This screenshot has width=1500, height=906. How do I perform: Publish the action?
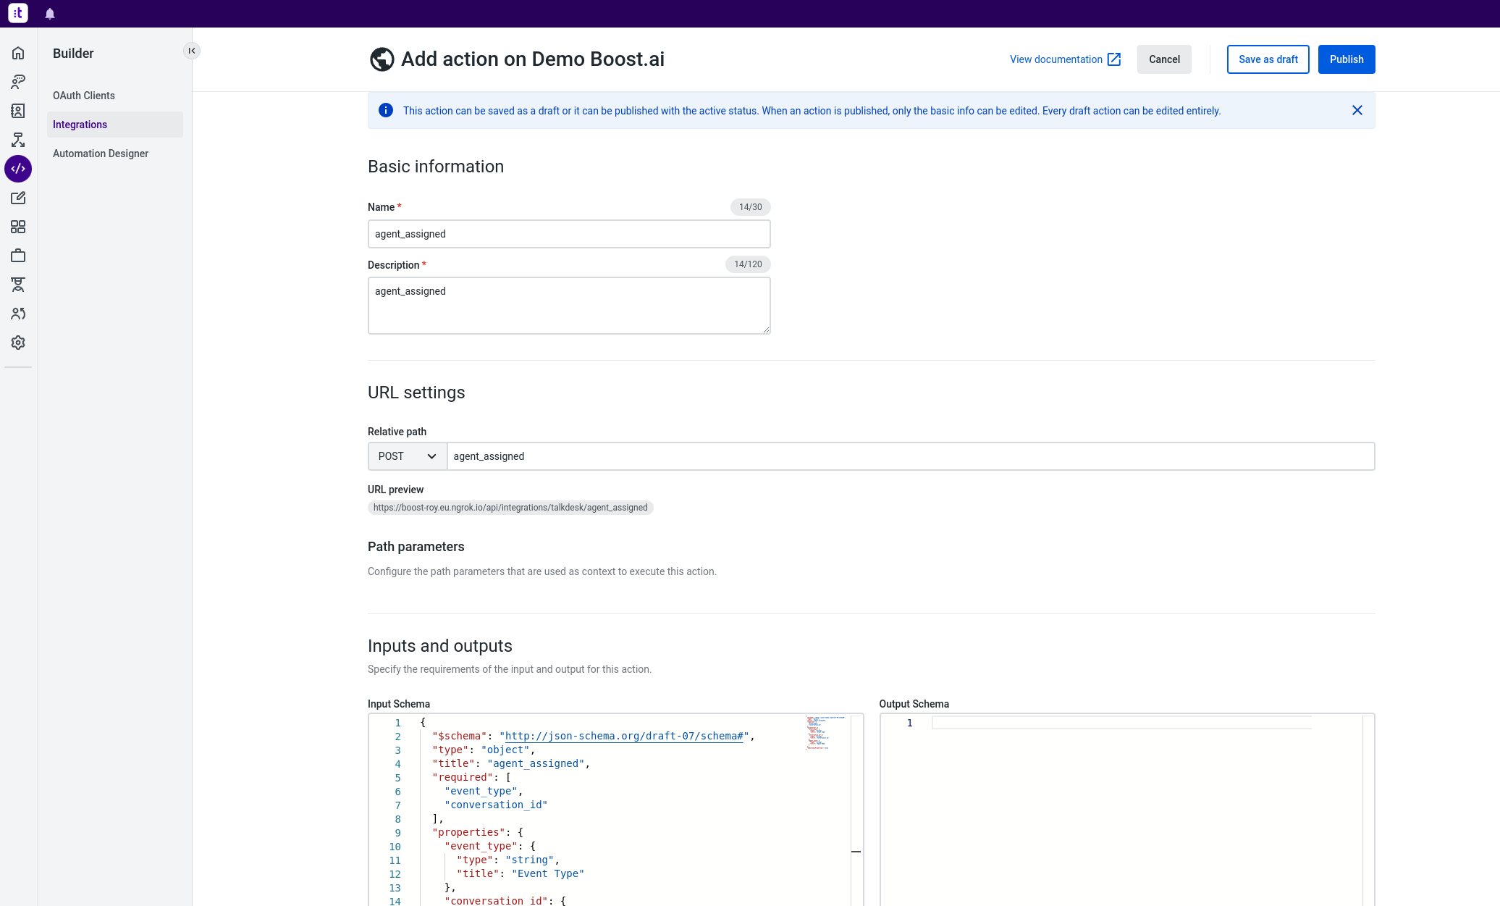[x=1347, y=59]
